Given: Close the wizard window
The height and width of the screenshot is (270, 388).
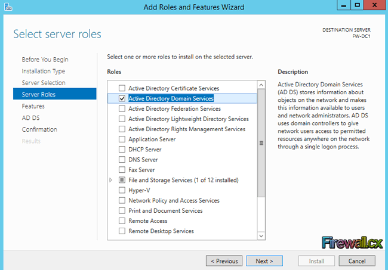Looking at the screenshot, I should coord(375,5).
